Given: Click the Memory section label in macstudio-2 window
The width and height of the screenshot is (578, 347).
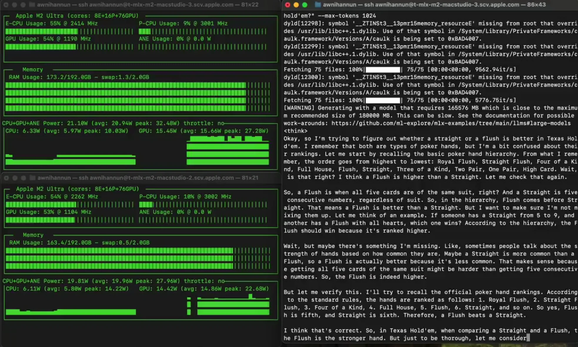Looking at the screenshot, I should pyautogui.click(x=33, y=235).
